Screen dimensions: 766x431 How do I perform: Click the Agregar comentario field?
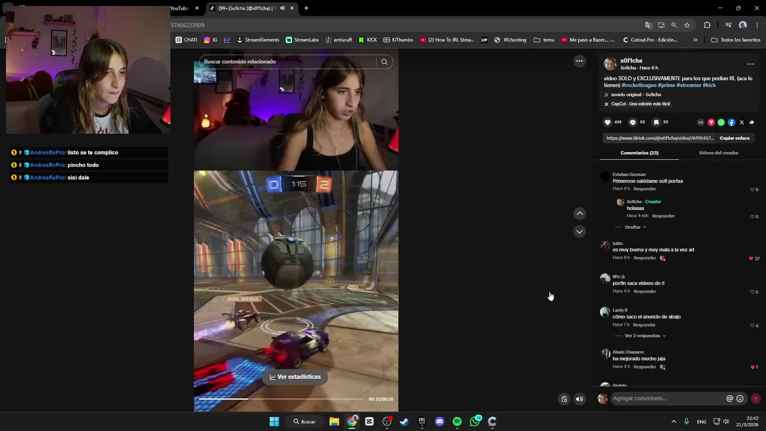tap(668, 399)
